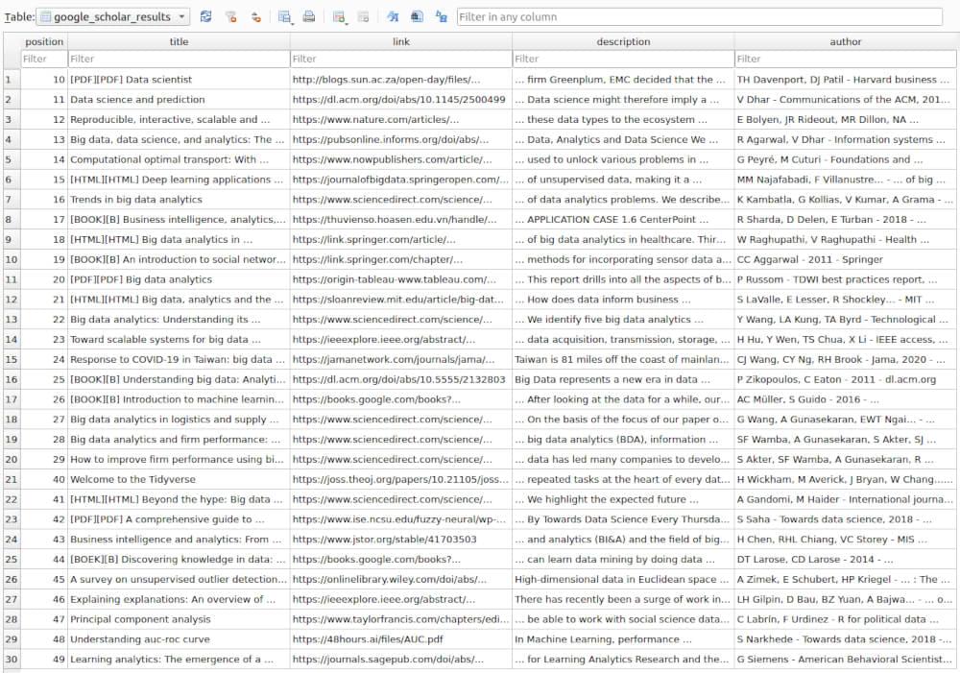Viewport: 960px width, 673px height.
Task: Refresh the table data
Action: coord(206,16)
